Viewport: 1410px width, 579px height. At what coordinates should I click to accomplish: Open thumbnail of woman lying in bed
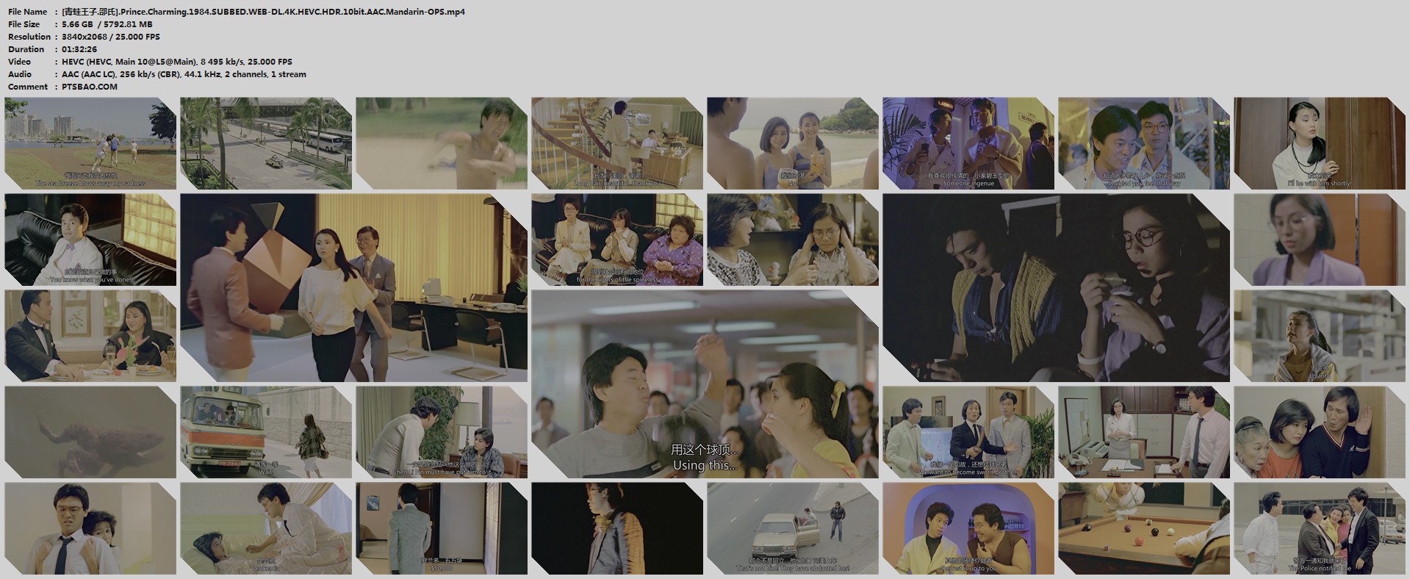[x=266, y=528]
